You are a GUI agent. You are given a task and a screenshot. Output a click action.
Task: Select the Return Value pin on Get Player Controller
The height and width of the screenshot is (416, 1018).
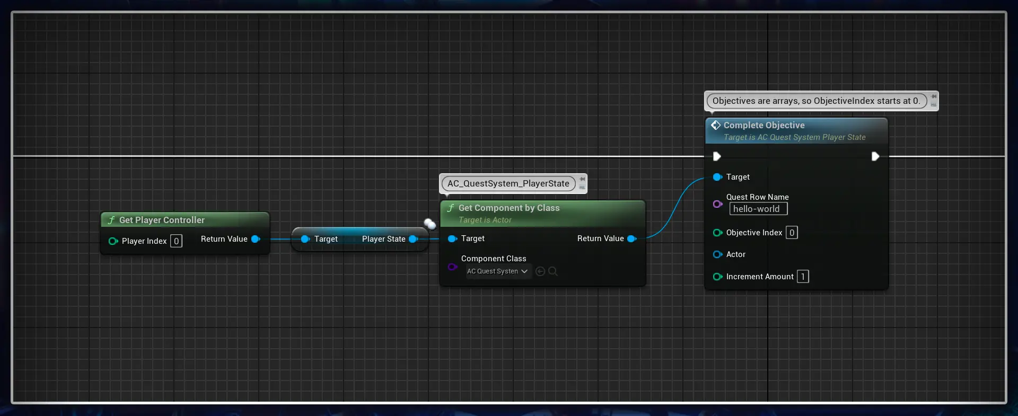tap(256, 239)
